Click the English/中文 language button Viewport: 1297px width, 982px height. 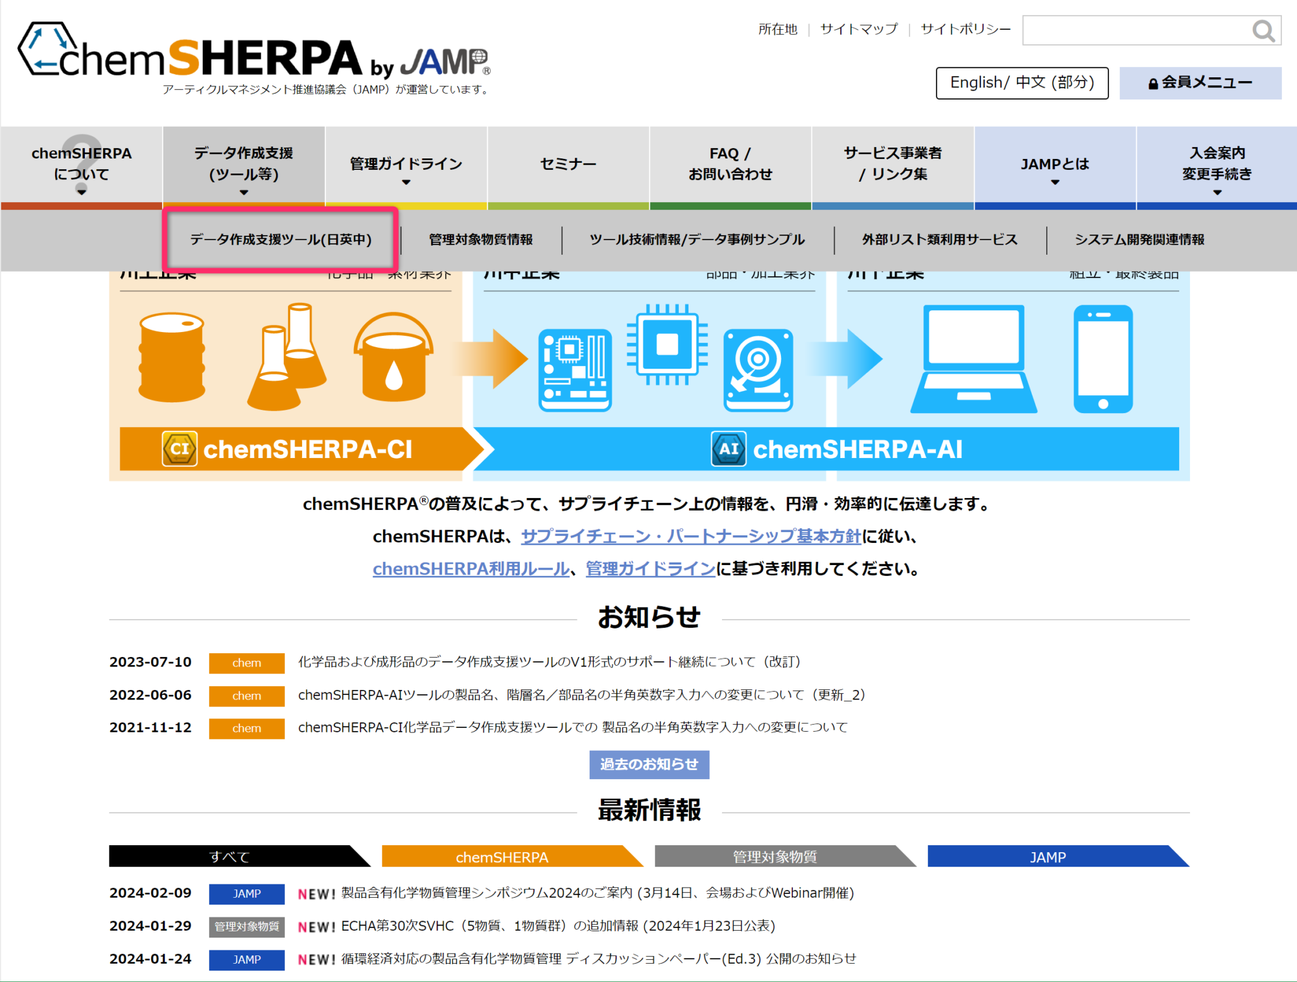click(1022, 82)
